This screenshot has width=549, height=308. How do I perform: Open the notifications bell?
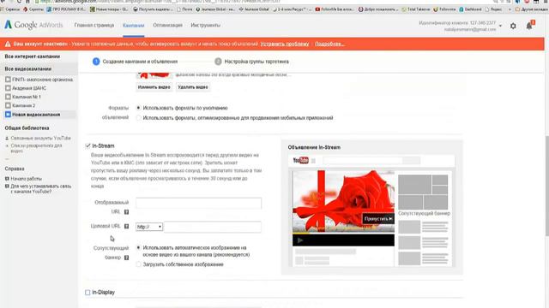tap(529, 26)
